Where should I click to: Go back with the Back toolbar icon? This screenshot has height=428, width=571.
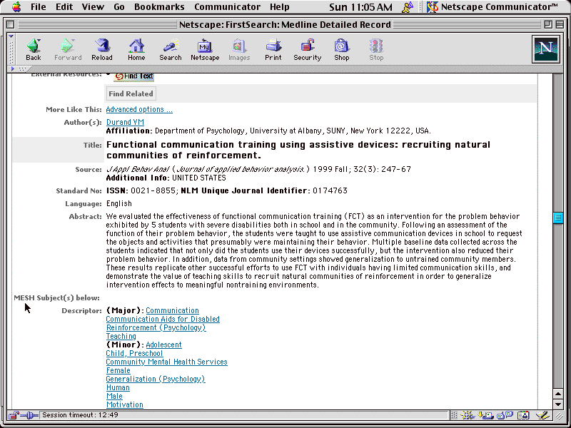33,49
